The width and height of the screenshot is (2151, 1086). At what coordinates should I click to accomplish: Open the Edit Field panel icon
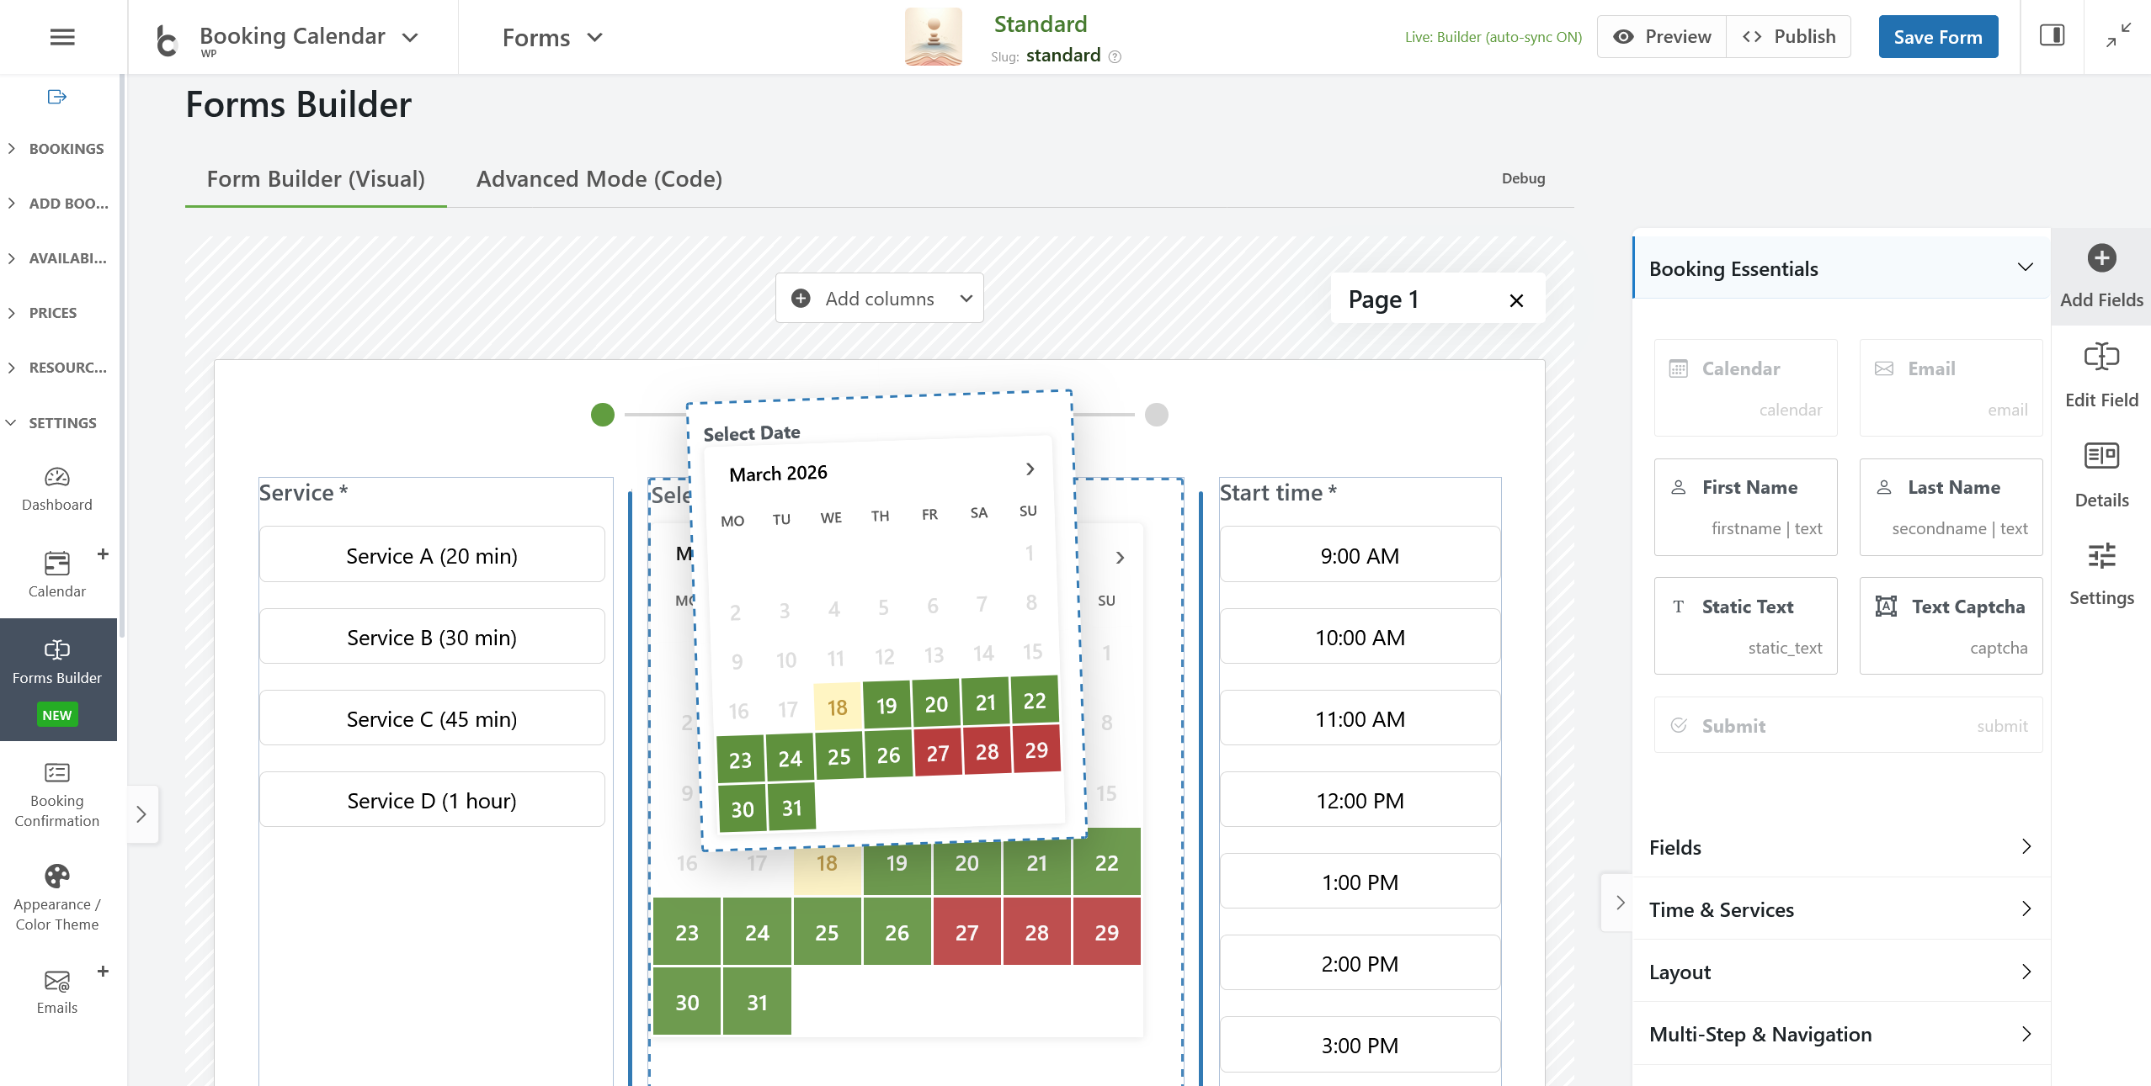(2101, 357)
